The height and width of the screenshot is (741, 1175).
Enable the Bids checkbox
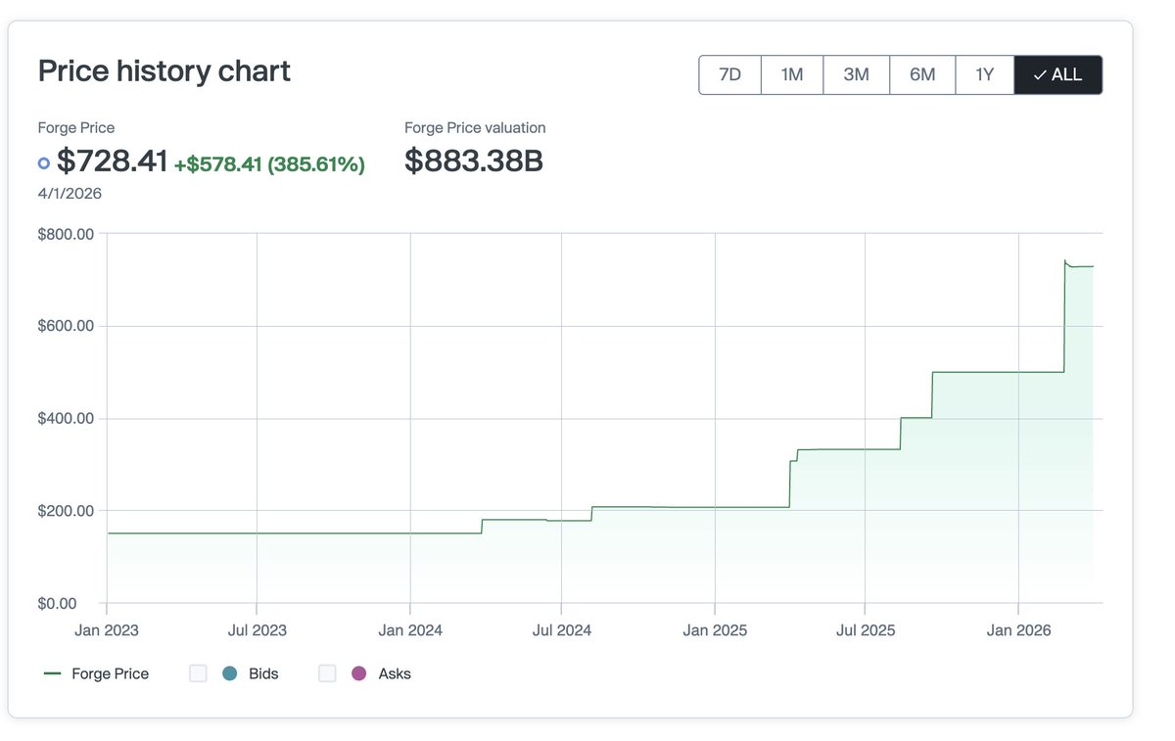tap(198, 673)
